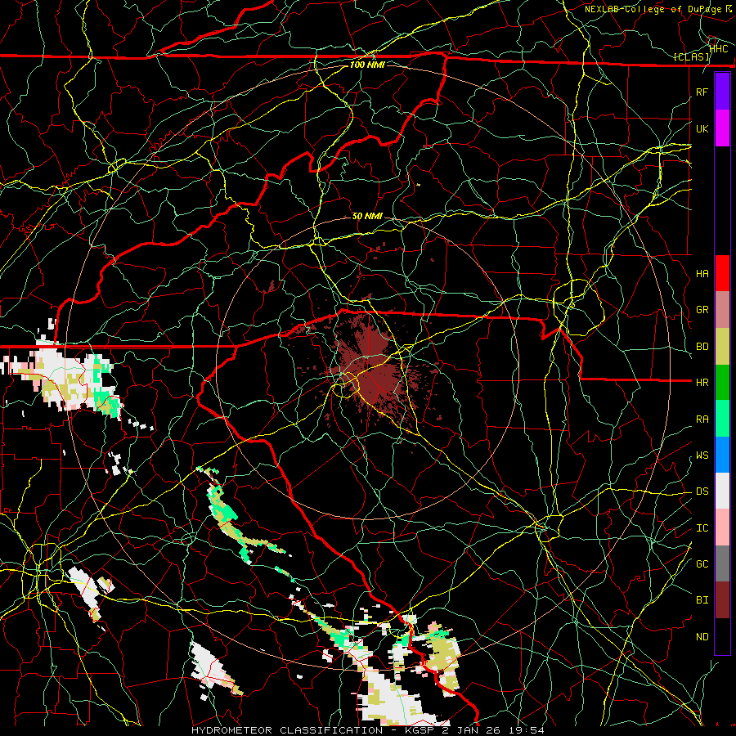
Task: Click the HR legend label
Action: point(702,383)
